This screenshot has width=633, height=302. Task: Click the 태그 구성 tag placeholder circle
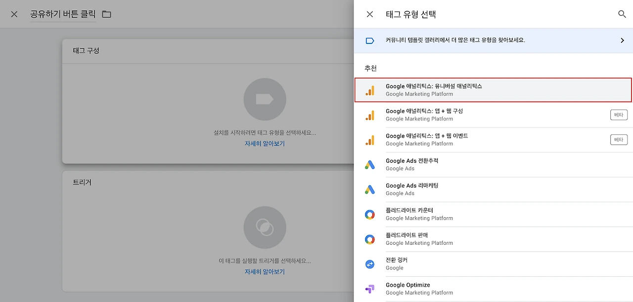coord(265,99)
